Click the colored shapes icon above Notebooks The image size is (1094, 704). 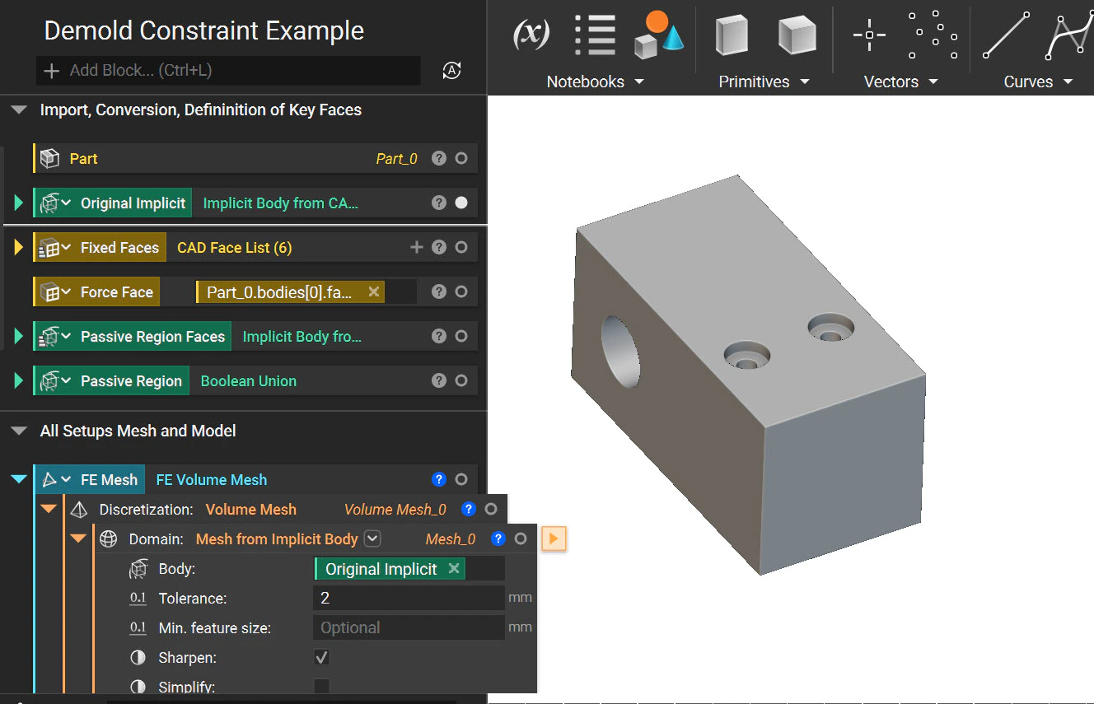[659, 35]
